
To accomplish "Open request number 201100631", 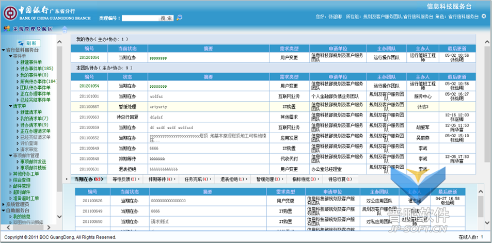I will pos(89,169).
